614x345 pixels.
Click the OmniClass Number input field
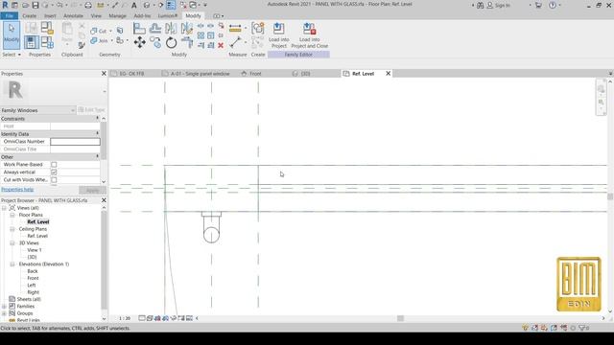pyautogui.click(x=75, y=142)
